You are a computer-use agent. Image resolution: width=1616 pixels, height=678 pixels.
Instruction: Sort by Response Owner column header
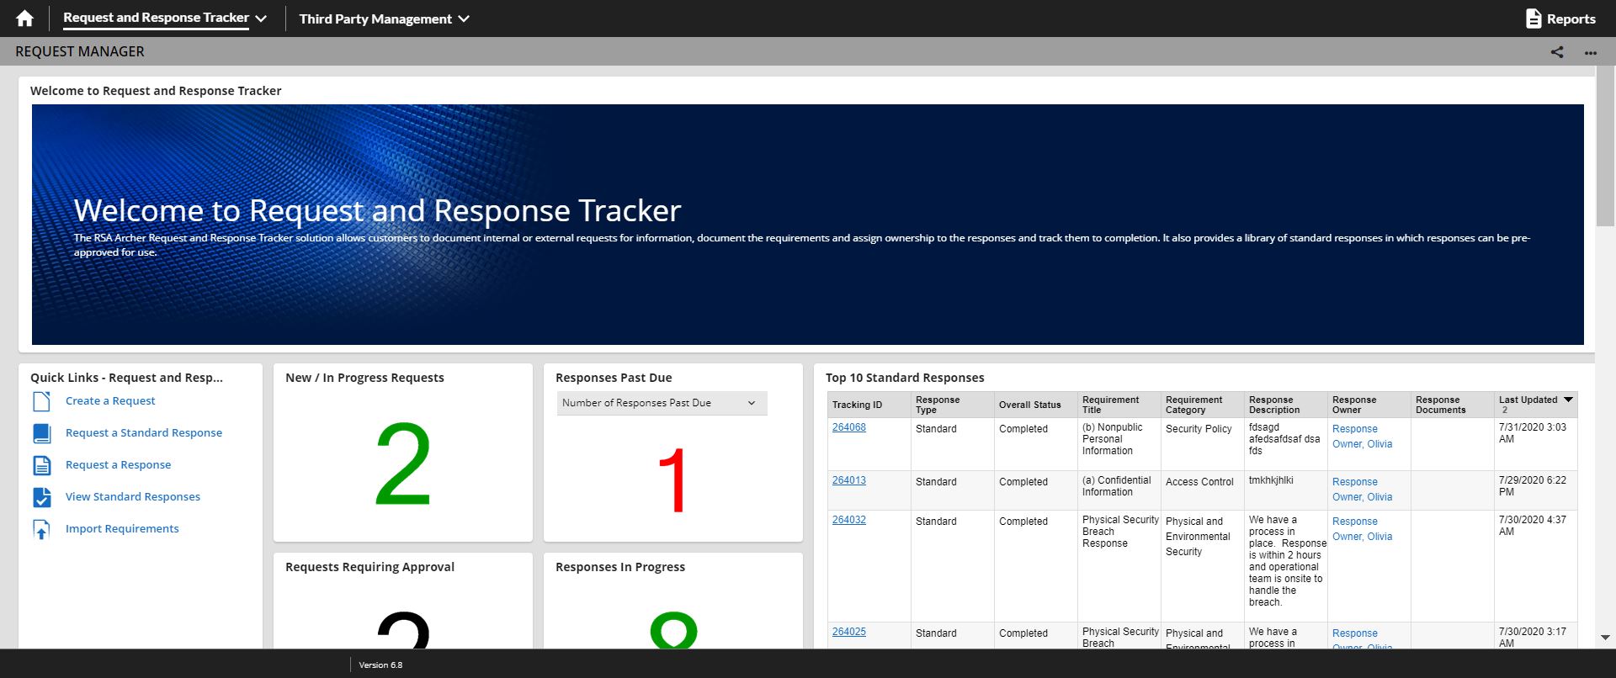click(1354, 405)
